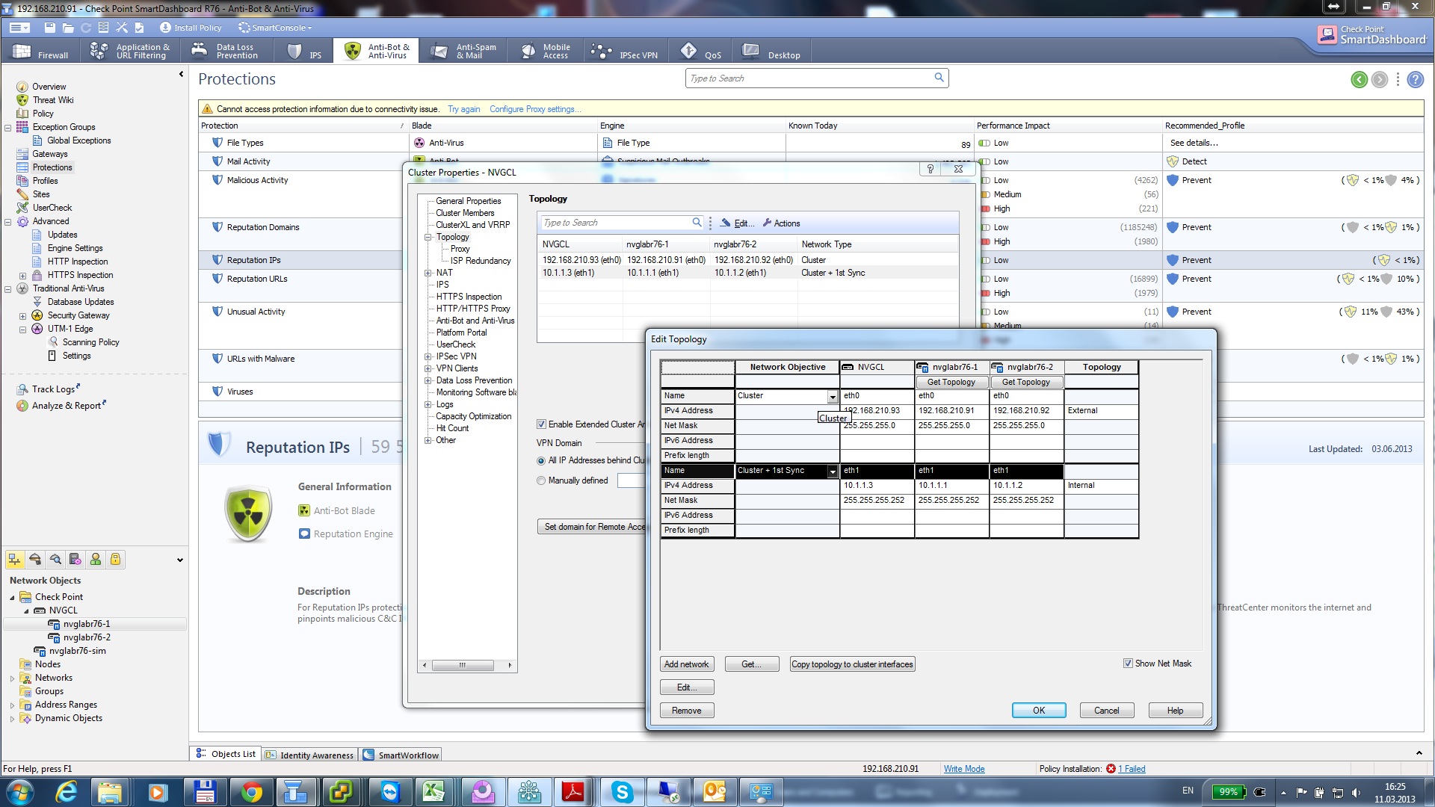This screenshot has height=807, width=1435.
Task: Open the objects tree options chevron
Action: click(180, 560)
